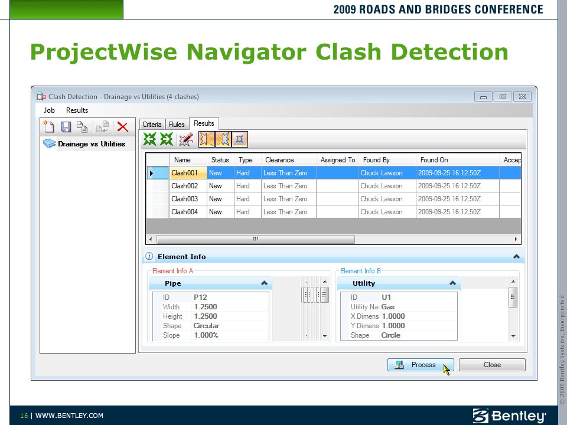Click Utility Shape value Circle
The width and height of the screenshot is (567, 425).
pyautogui.click(x=390, y=335)
